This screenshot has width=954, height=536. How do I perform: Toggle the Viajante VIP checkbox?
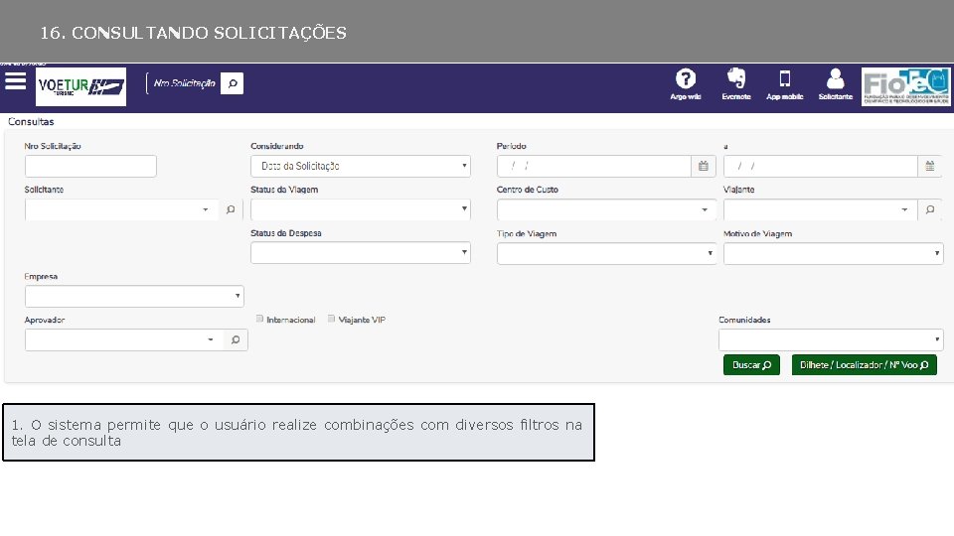pyautogui.click(x=332, y=319)
